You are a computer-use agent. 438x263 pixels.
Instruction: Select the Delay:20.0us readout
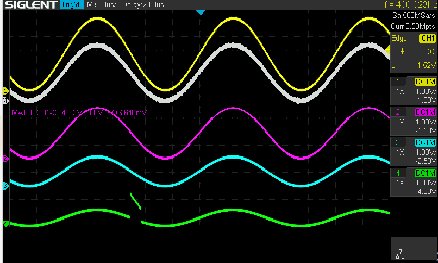click(x=143, y=5)
